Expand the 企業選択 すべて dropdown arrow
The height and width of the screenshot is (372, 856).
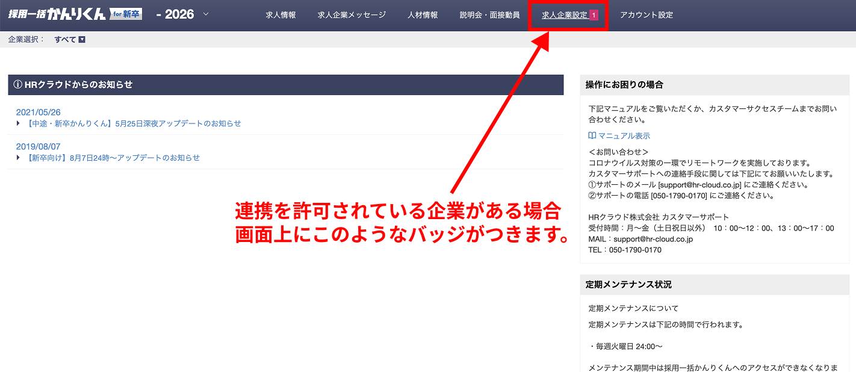point(82,40)
